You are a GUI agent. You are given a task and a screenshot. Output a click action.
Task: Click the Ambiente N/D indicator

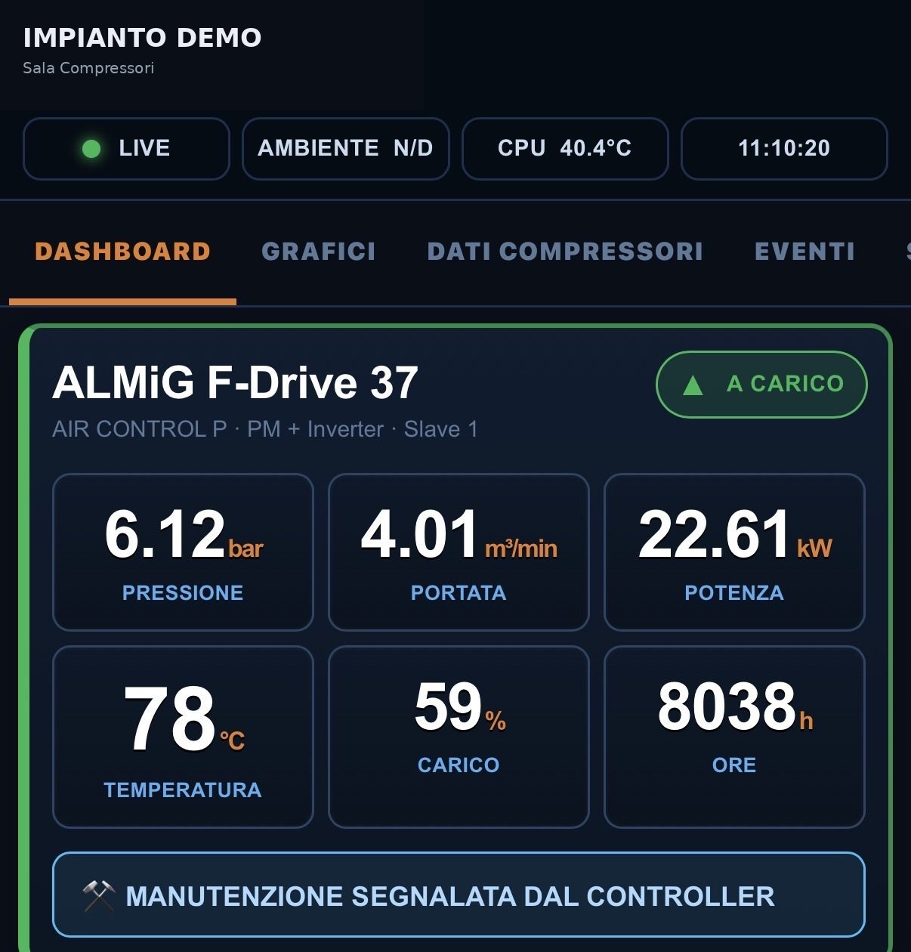tap(345, 149)
